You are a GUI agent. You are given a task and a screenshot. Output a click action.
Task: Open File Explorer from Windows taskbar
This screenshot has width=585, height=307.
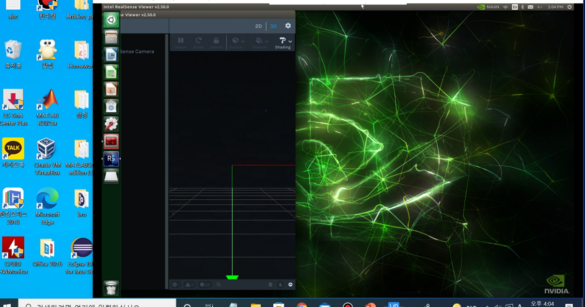click(256, 305)
